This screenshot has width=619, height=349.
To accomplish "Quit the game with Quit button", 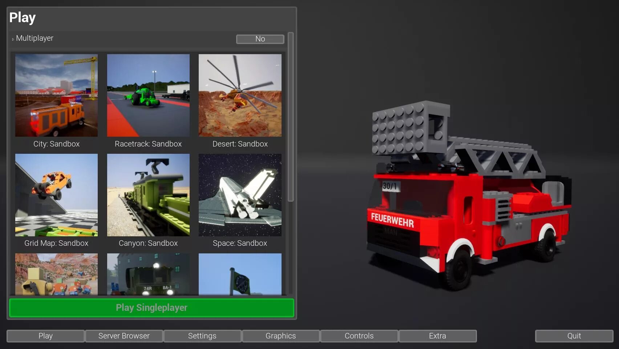I will pos(574,336).
